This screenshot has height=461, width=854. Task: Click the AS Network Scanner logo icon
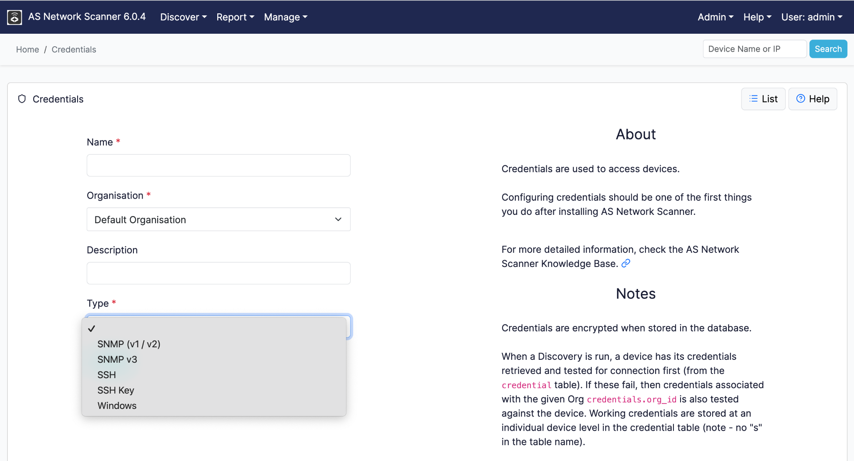coord(15,17)
